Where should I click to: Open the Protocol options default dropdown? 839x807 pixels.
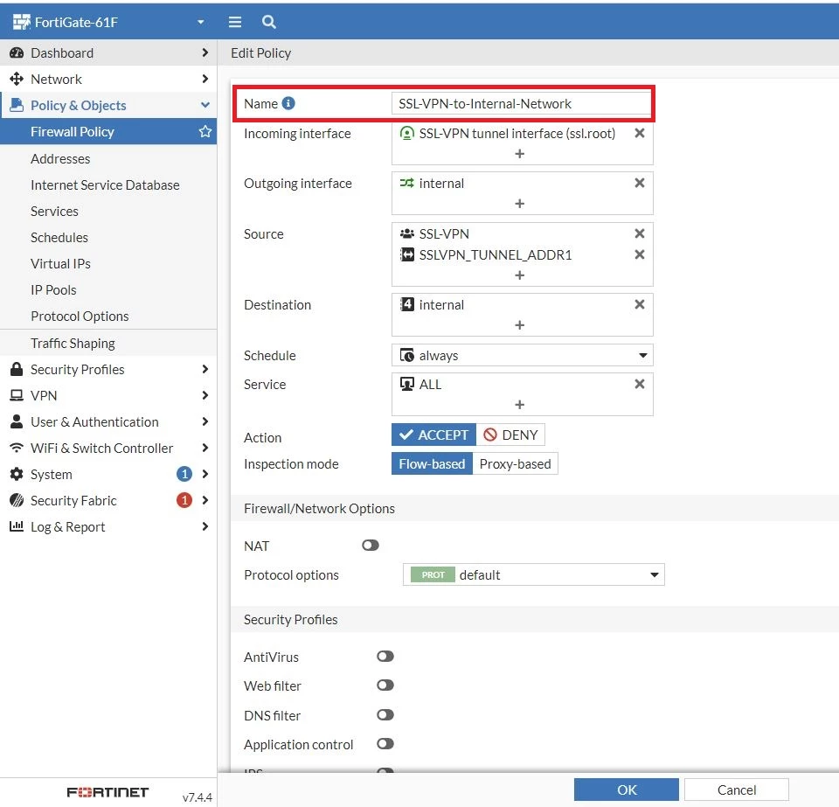tap(533, 574)
